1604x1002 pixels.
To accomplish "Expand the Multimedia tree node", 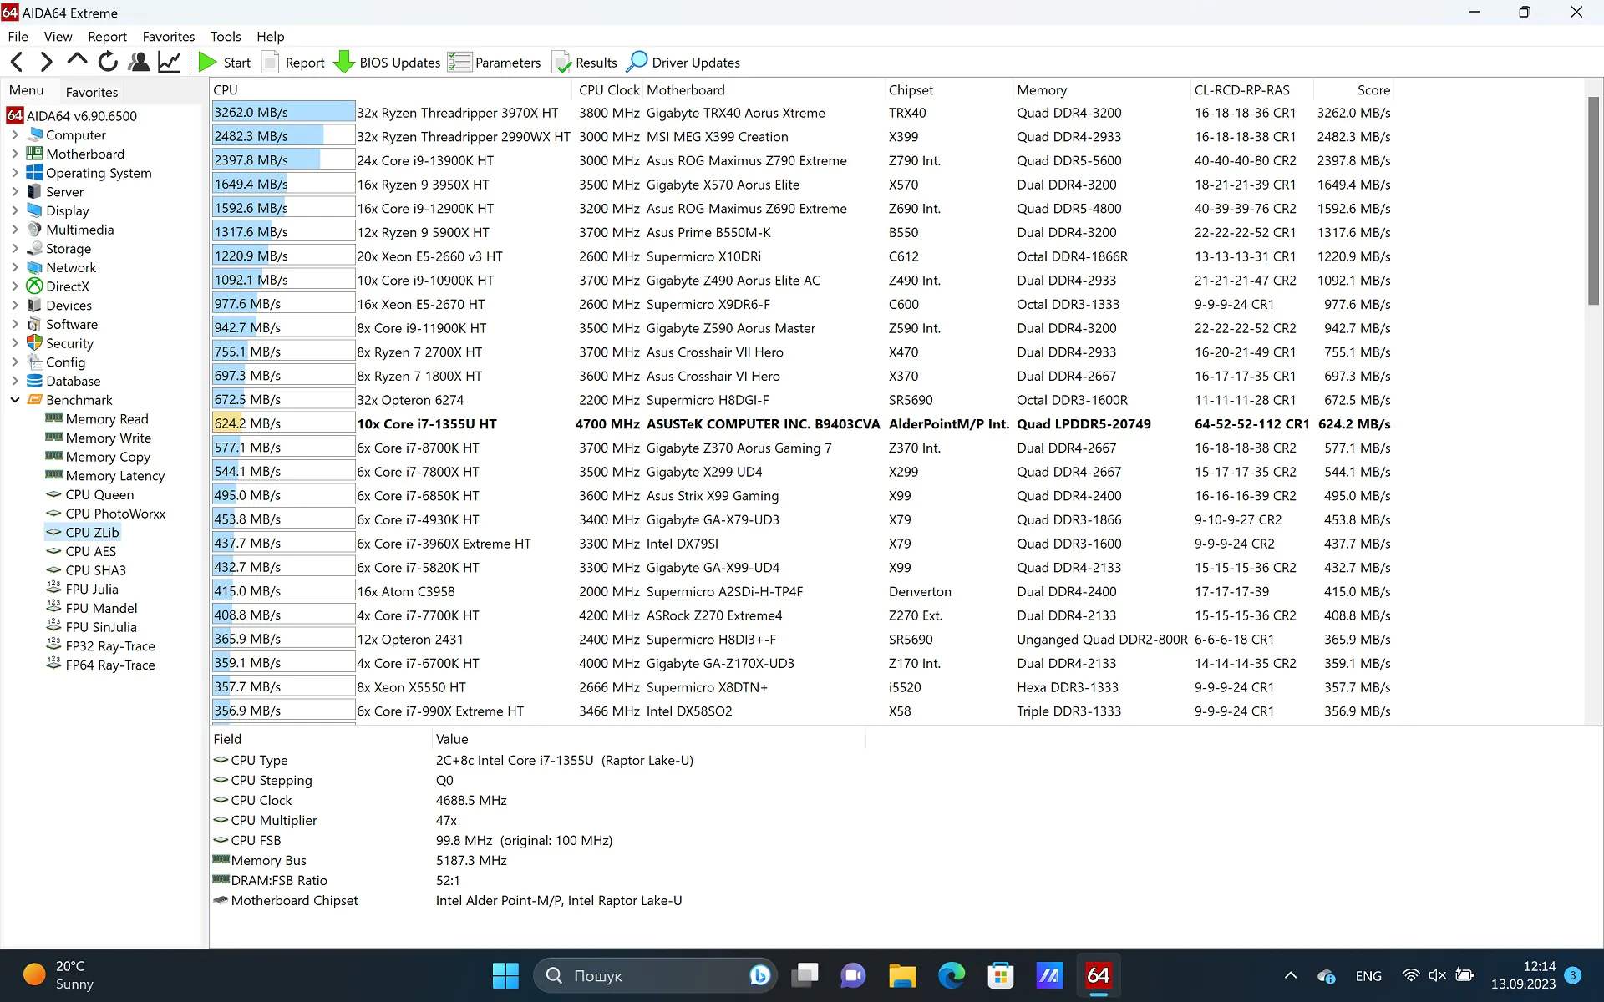I will [x=15, y=230].
